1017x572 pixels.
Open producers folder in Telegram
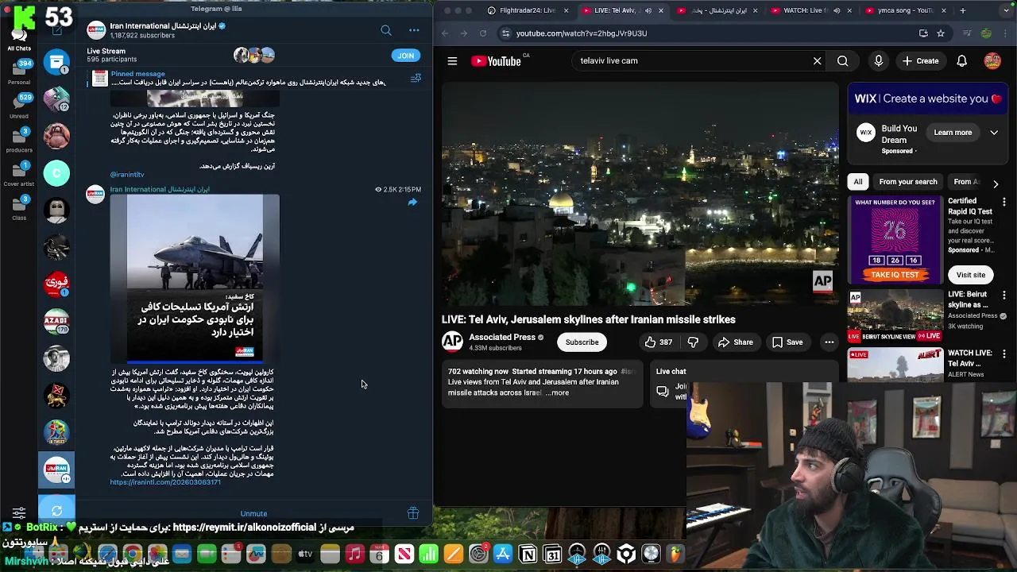19,141
